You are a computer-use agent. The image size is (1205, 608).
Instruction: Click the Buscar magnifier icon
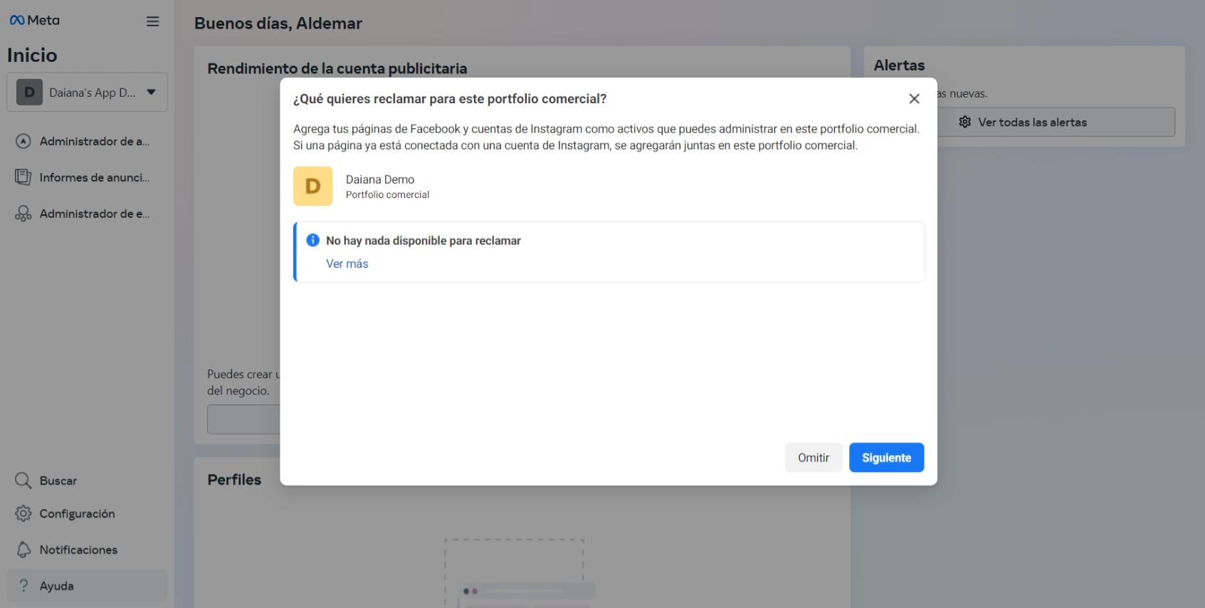(x=23, y=481)
